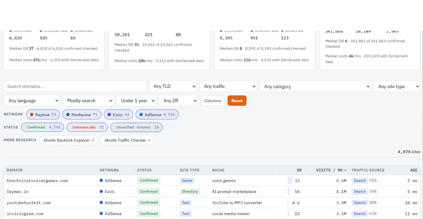The image size is (423, 219).
Task: Sort by the NETWORK column header
Action: point(109,170)
